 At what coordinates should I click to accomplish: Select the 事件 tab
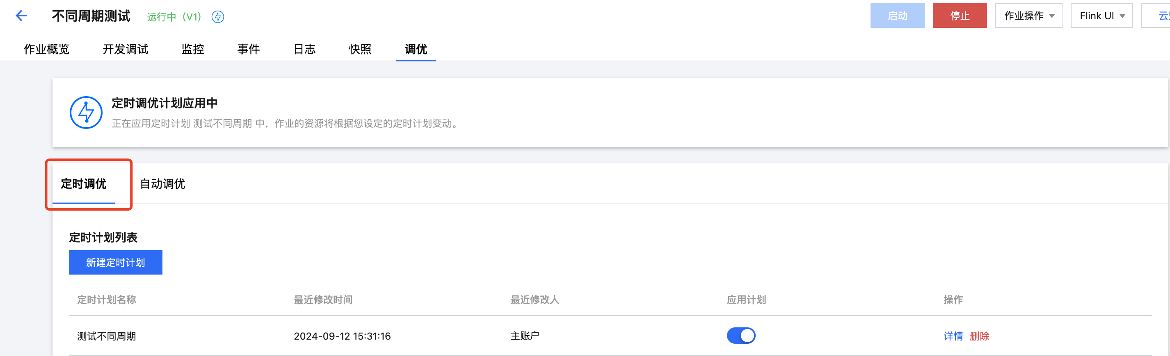click(249, 49)
